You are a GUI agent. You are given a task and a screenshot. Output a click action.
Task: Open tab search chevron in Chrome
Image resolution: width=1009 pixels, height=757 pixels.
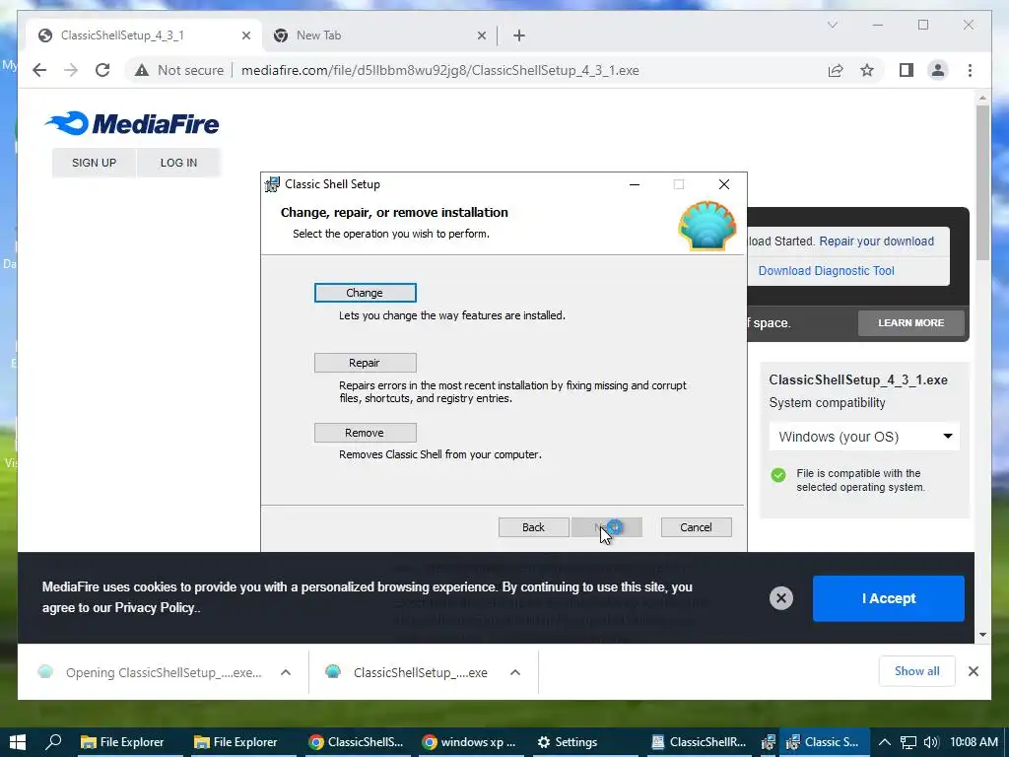pos(832,25)
